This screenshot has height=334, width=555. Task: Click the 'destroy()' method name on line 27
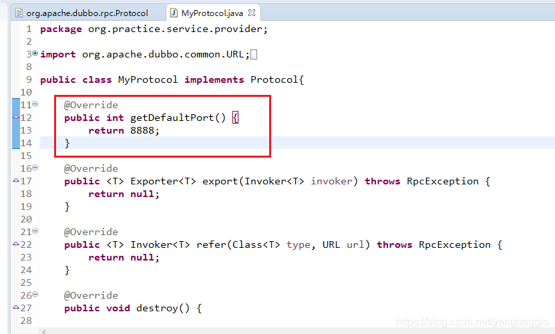[x=163, y=308]
